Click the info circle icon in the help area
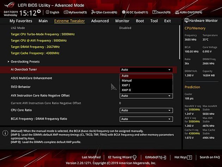Screen dimensions: 222x167 point(5,133)
